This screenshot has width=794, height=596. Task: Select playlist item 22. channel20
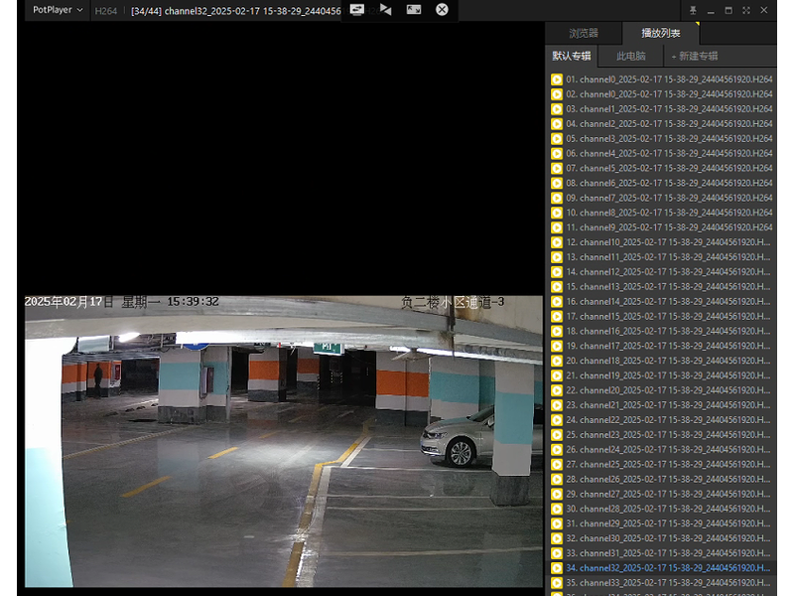click(x=661, y=390)
